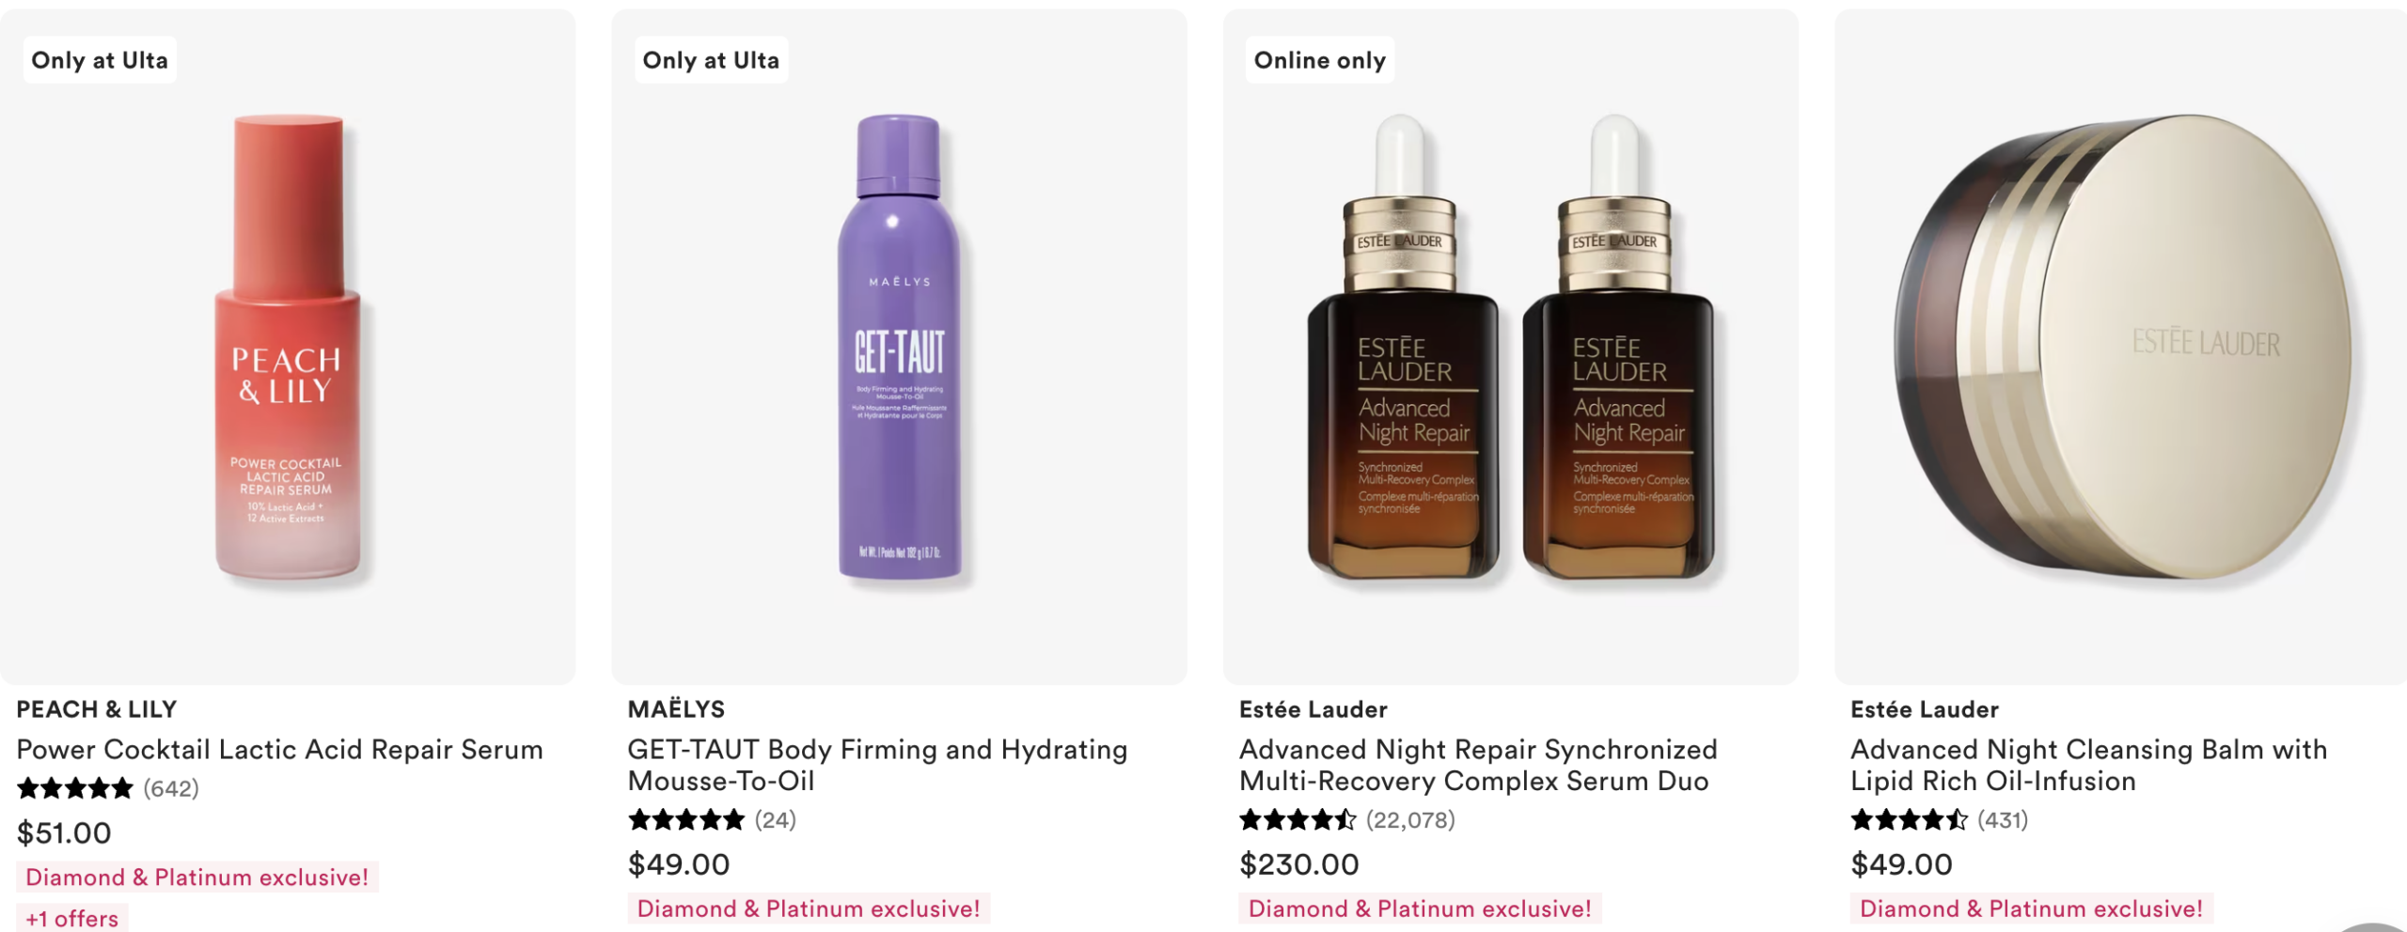Click the Estée Lauder brand above the Serum Duo
The image size is (2407, 932).
coord(1313,709)
